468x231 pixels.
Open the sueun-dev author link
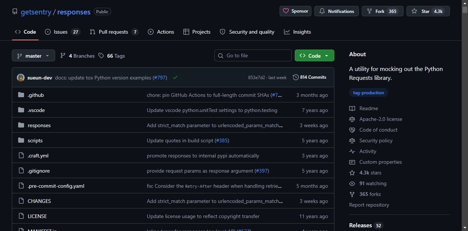click(40, 78)
